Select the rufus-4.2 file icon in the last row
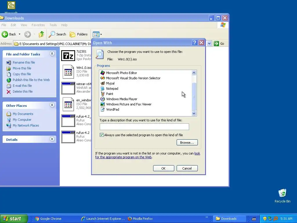Screen dimensions: 297x223 [x=68, y=137]
